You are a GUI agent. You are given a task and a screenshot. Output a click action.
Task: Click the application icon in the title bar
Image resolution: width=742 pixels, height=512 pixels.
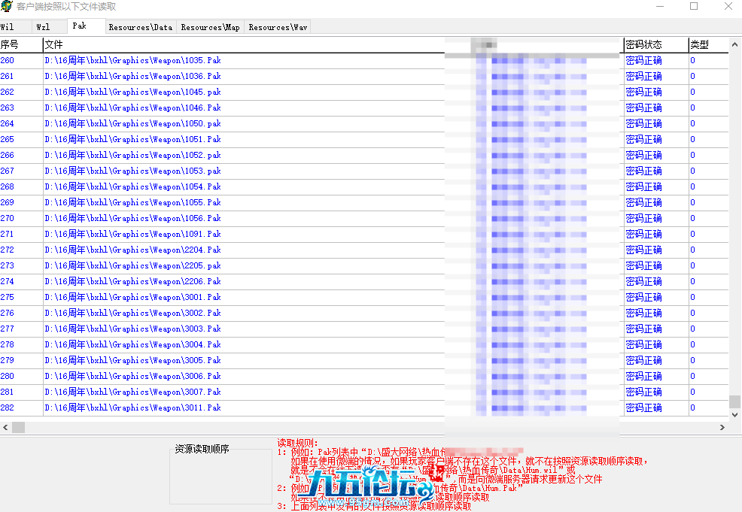coord(8,7)
